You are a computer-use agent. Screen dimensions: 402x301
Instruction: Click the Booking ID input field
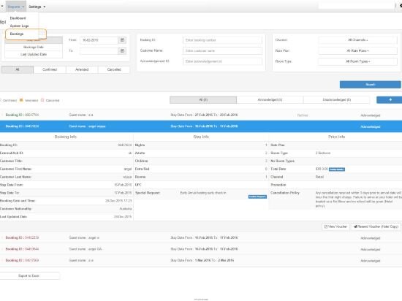pos(222,40)
